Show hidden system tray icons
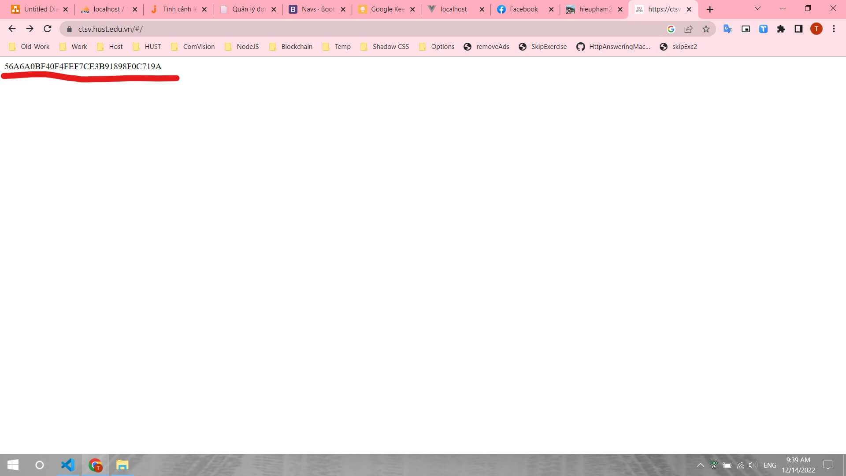Image resolution: width=846 pixels, height=476 pixels. [x=700, y=465]
